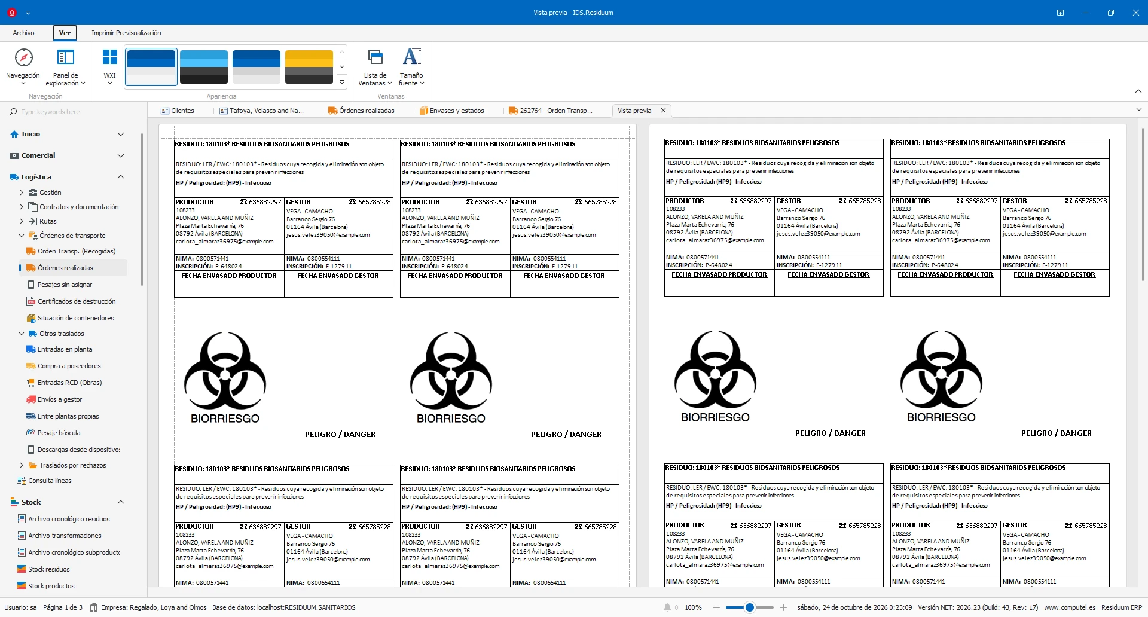Screen dimensions: 1148x617
Task: Open the Archivo menu
Action: tap(24, 33)
